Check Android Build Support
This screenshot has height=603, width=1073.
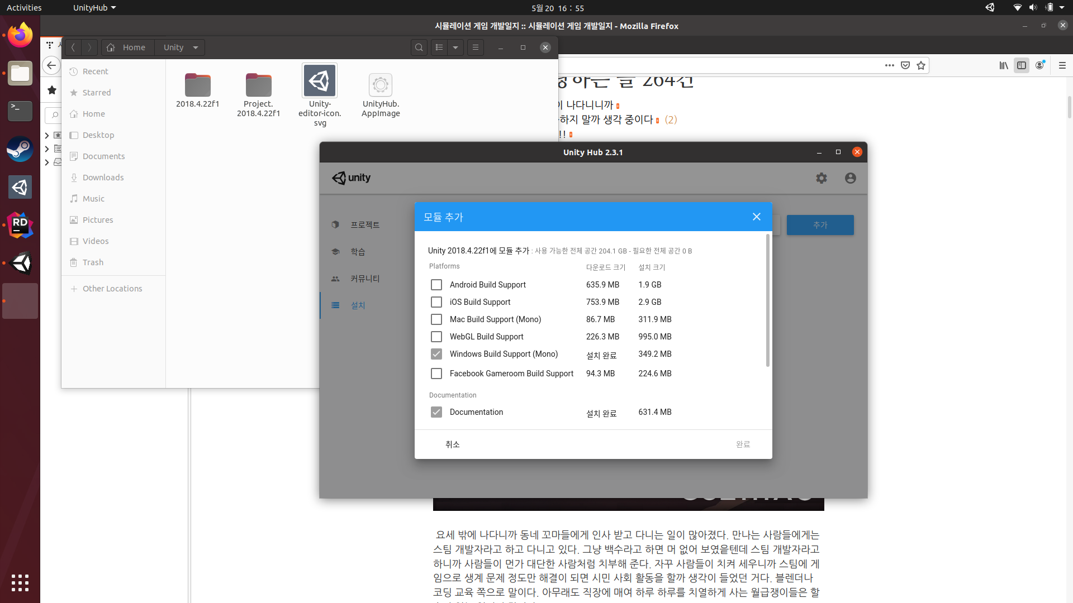point(436,285)
